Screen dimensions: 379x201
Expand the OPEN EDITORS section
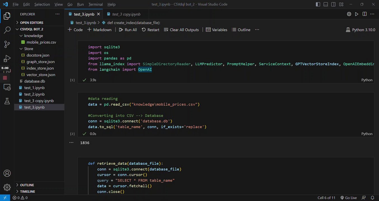coord(39,23)
